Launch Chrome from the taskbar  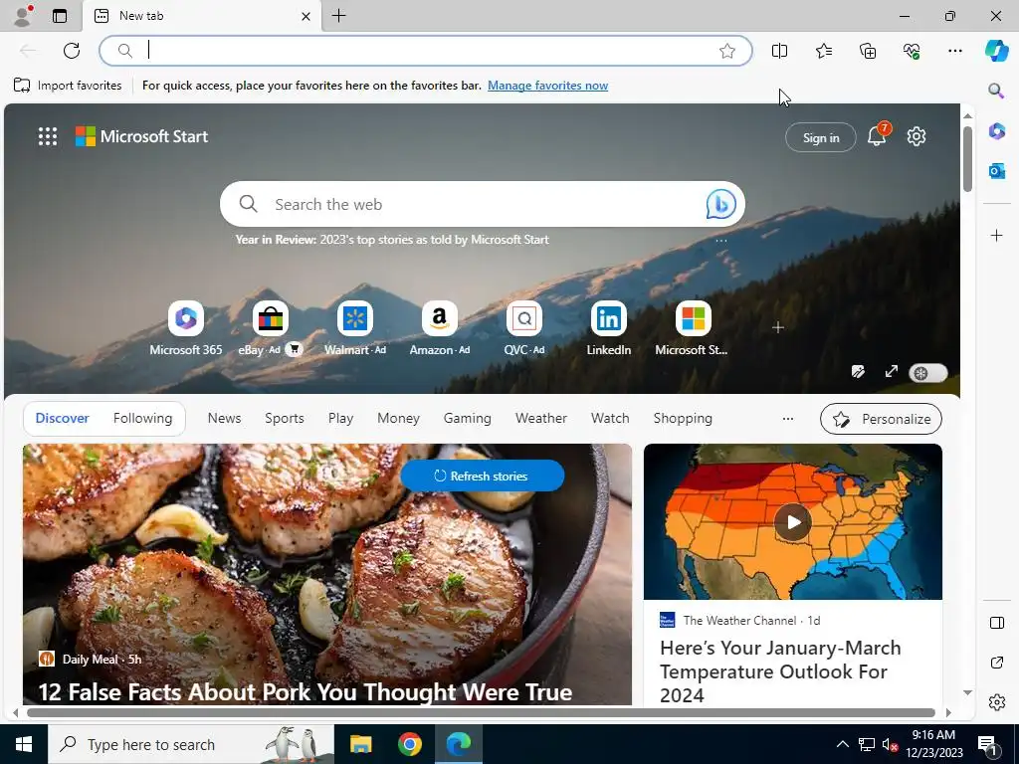pyautogui.click(x=409, y=744)
